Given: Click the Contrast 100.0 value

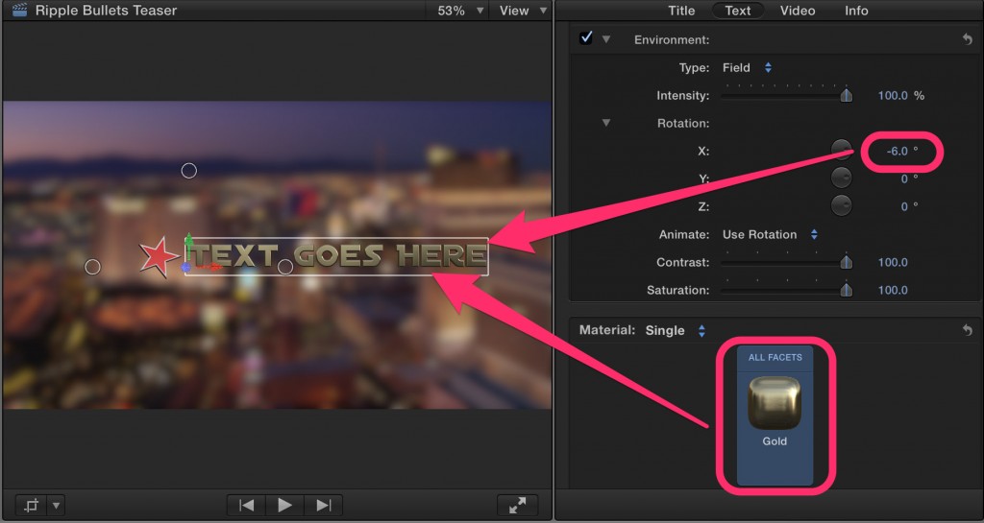Looking at the screenshot, I should [893, 262].
